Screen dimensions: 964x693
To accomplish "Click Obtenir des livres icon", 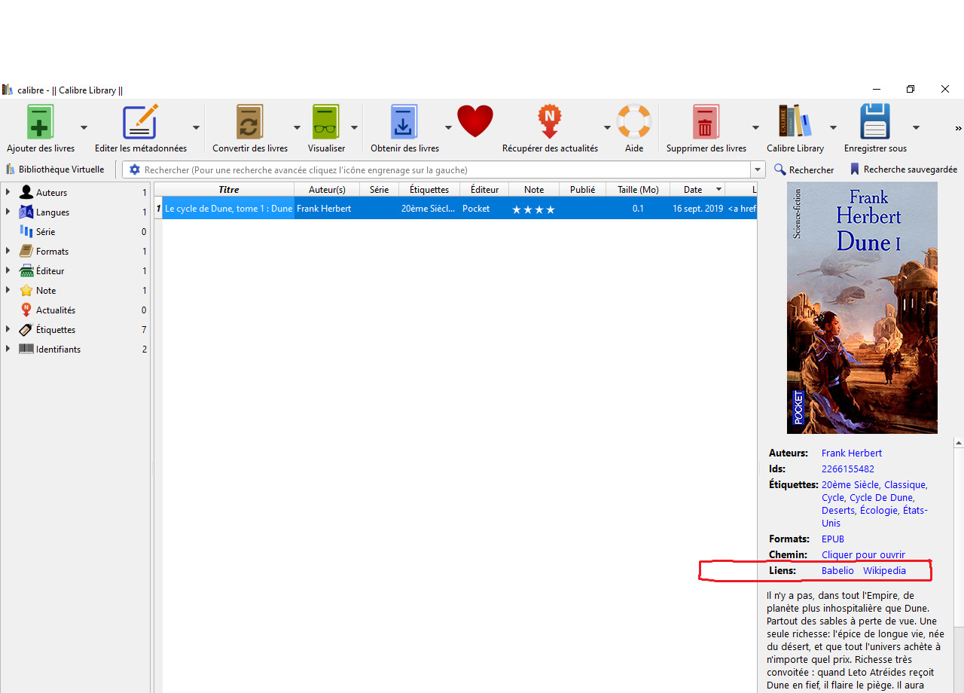I will tap(404, 121).
